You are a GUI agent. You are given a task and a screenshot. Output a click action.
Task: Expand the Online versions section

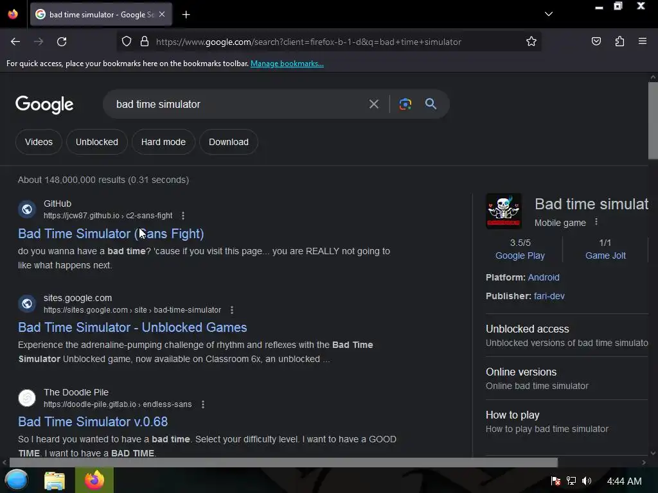click(567, 379)
